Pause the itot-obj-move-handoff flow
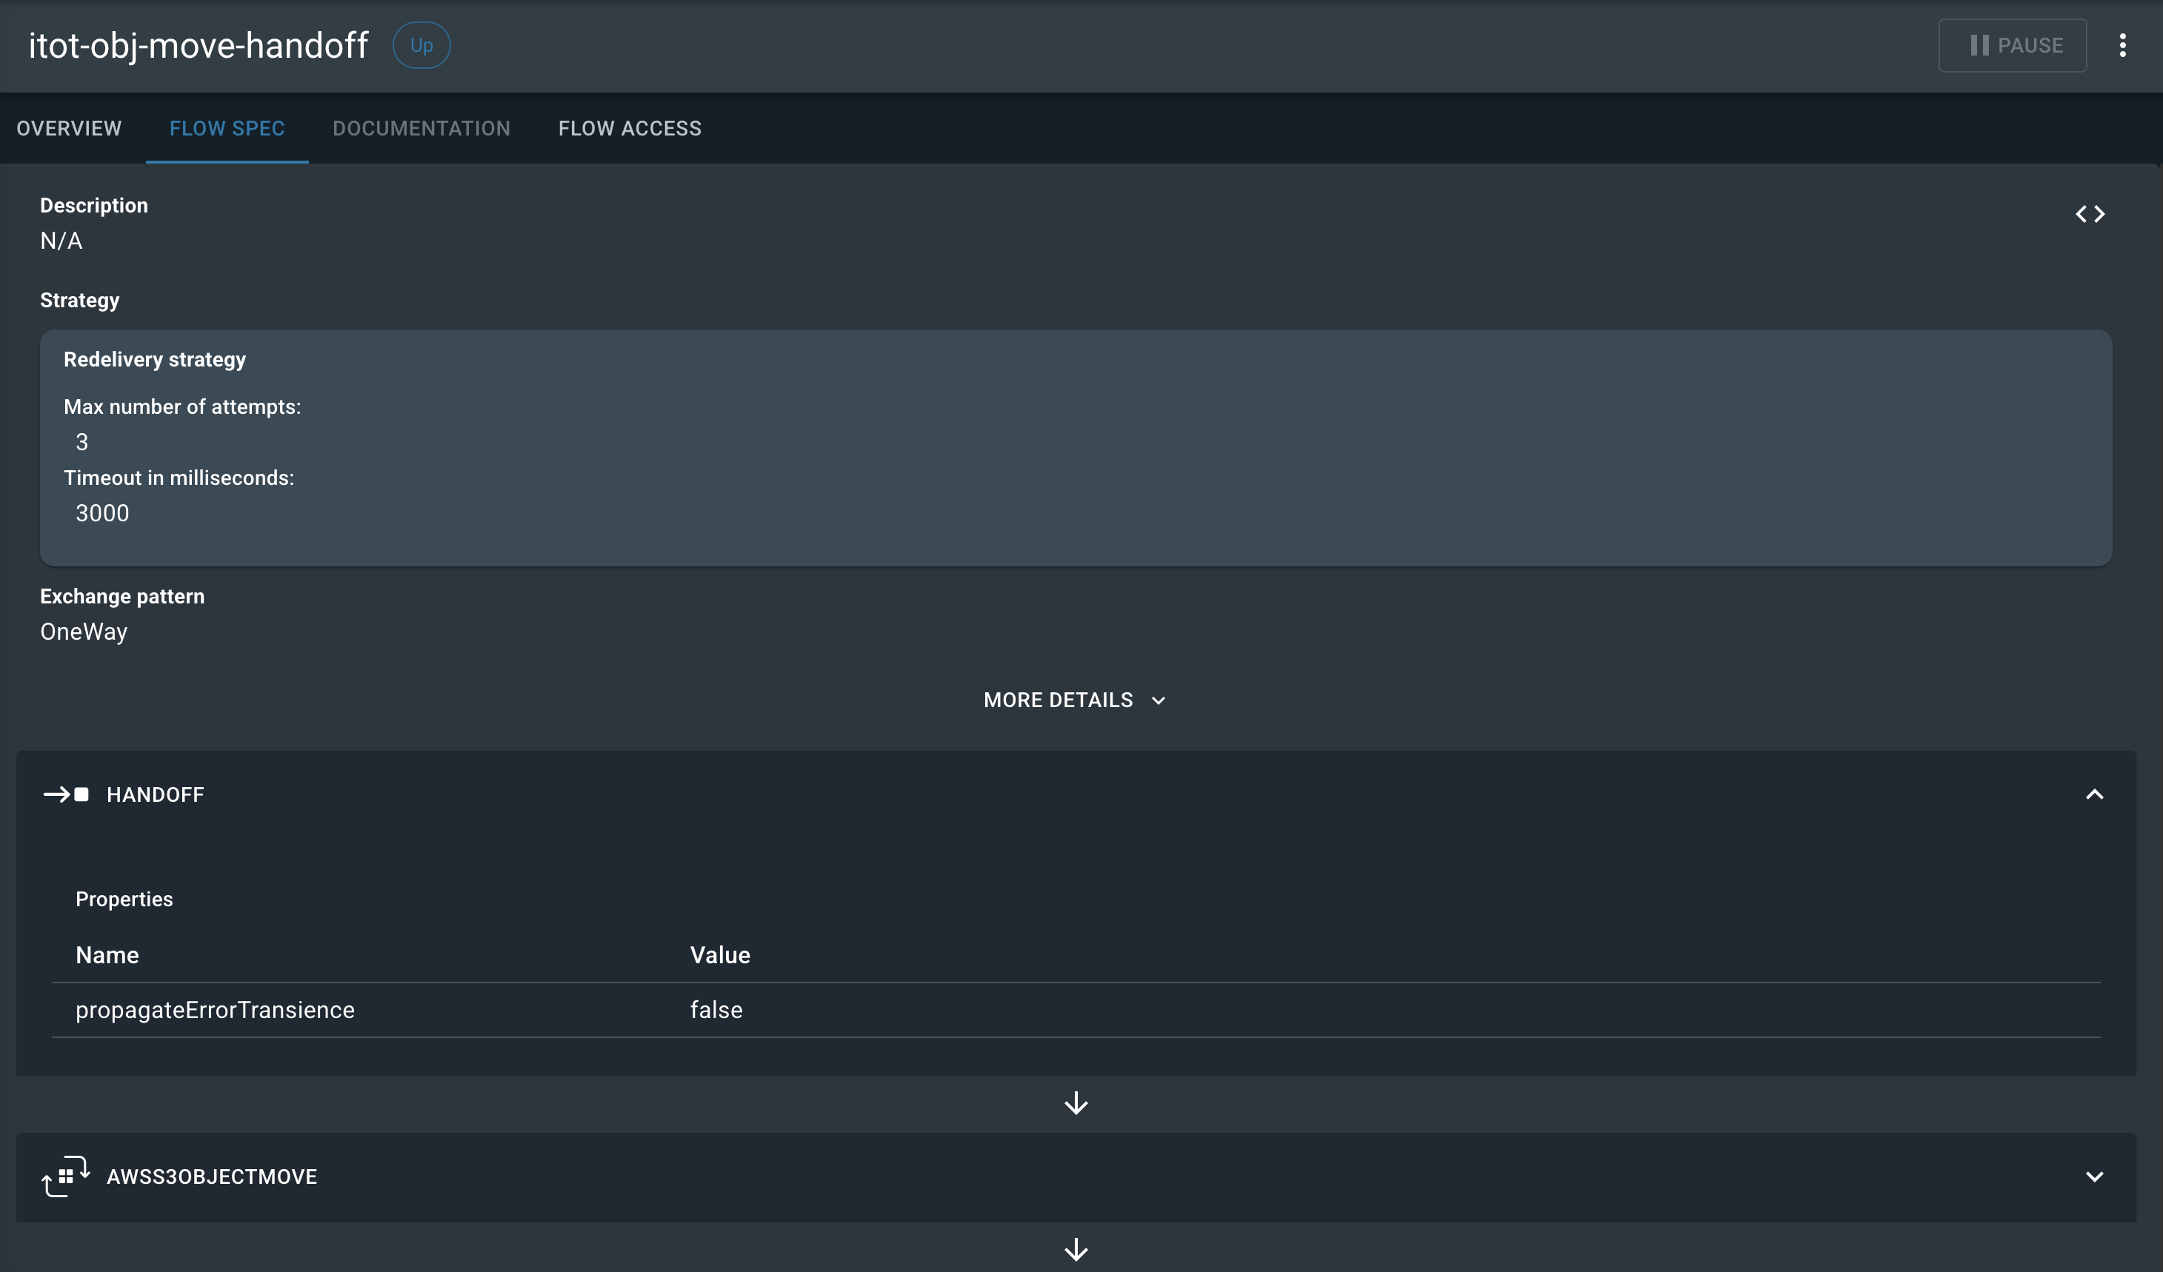 [x=2012, y=45]
